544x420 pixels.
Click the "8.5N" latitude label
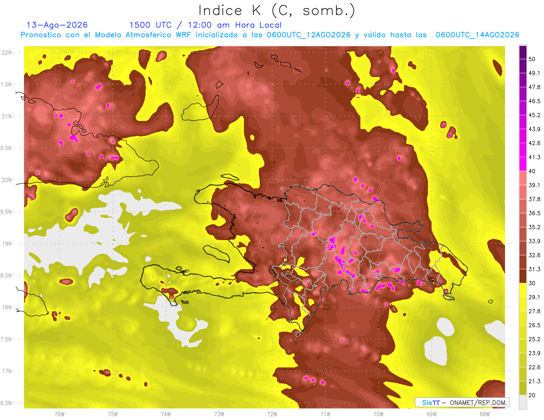click(x=7, y=275)
